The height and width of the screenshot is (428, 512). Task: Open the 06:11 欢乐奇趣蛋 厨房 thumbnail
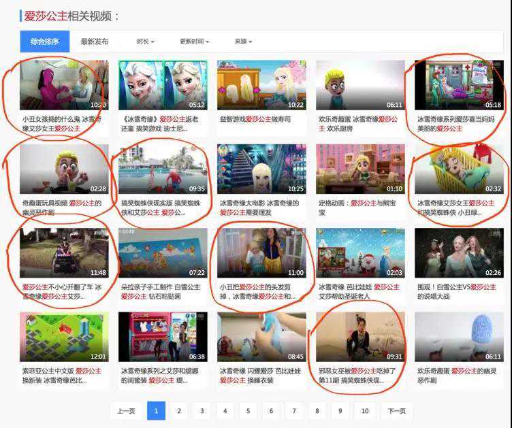tap(360, 85)
